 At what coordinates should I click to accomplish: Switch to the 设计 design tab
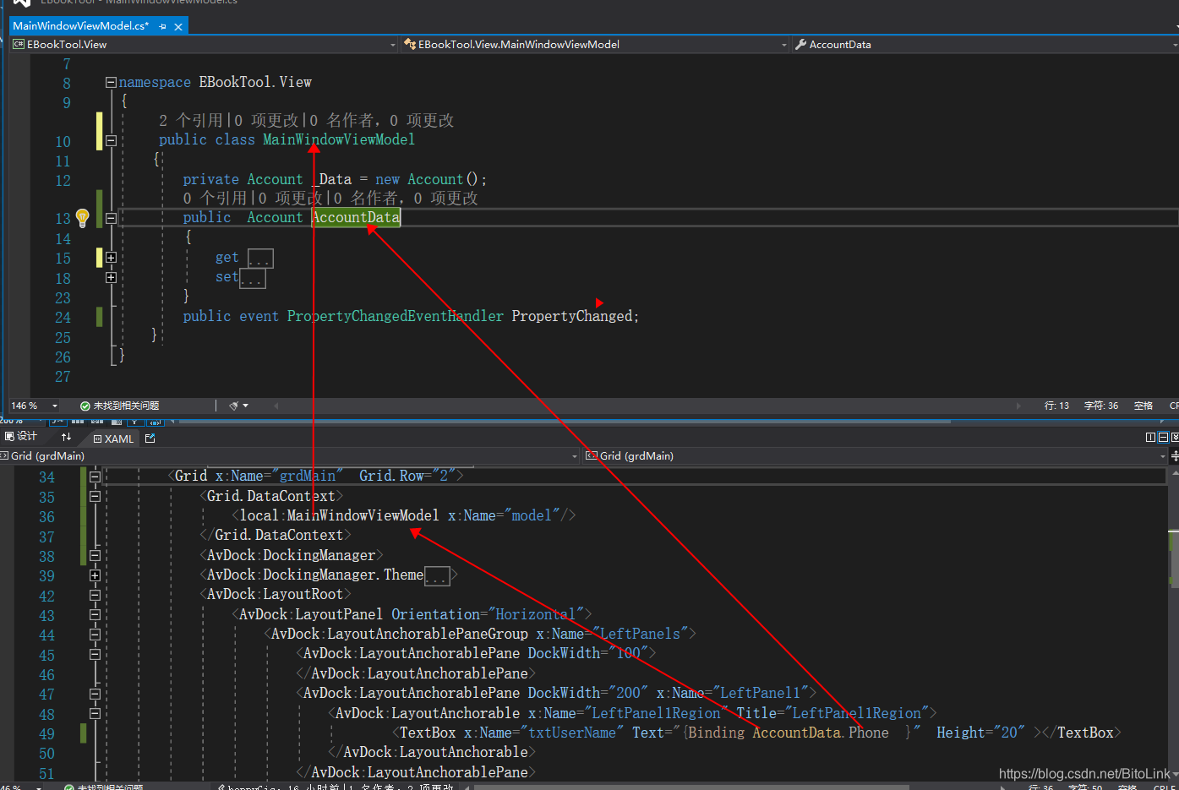click(21, 437)
